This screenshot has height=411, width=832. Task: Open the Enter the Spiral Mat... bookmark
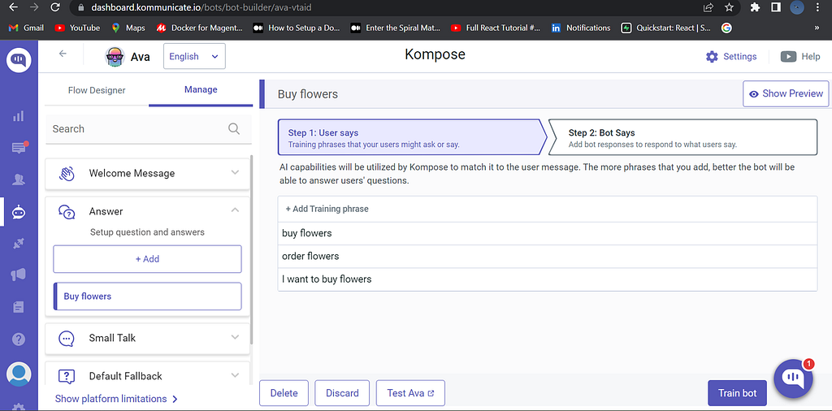point(396,28)
